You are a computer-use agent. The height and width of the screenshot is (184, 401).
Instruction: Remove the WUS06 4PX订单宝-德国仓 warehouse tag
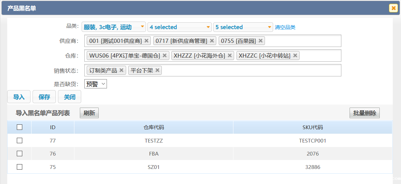pos(165,56)
